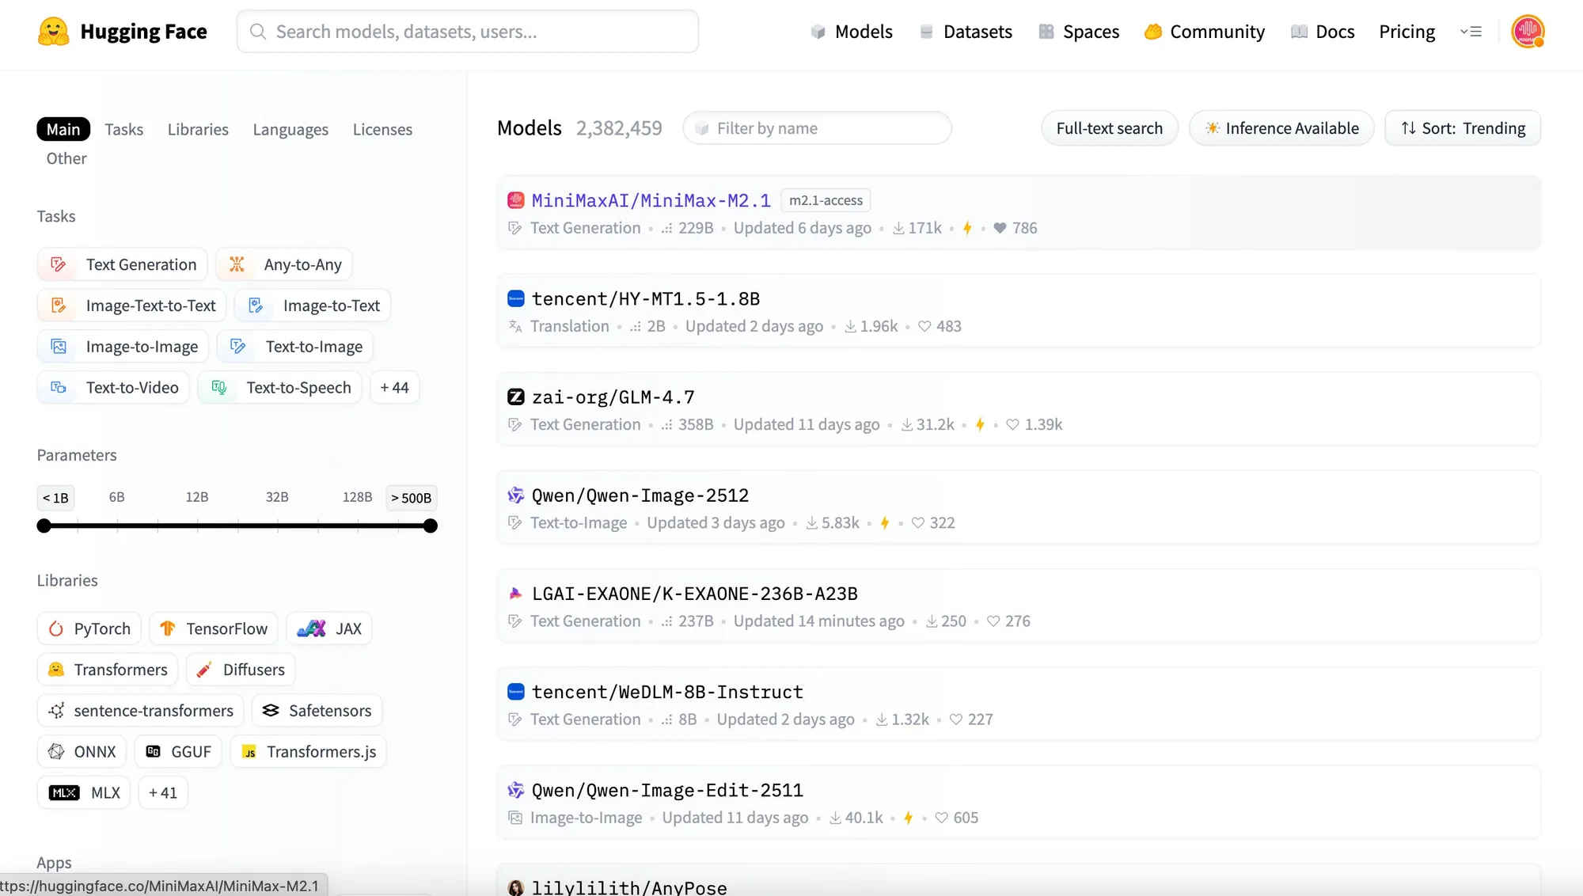Click the left handle of Parameters slider
The image size is (1583, 896).
(x=44, y=526)
